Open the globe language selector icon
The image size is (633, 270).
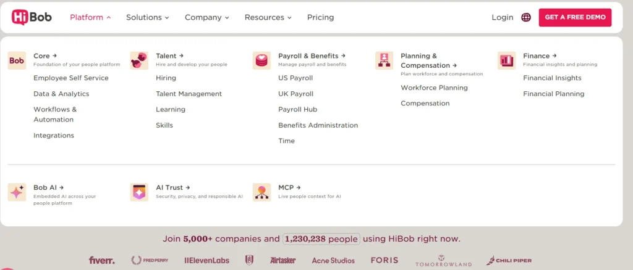(x=525, y=17)
